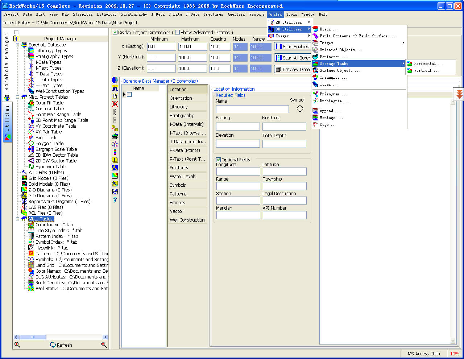Viewport: 464px width, 359px height.
Task: Click the borehole Name input field
Action: pos(252,109)
